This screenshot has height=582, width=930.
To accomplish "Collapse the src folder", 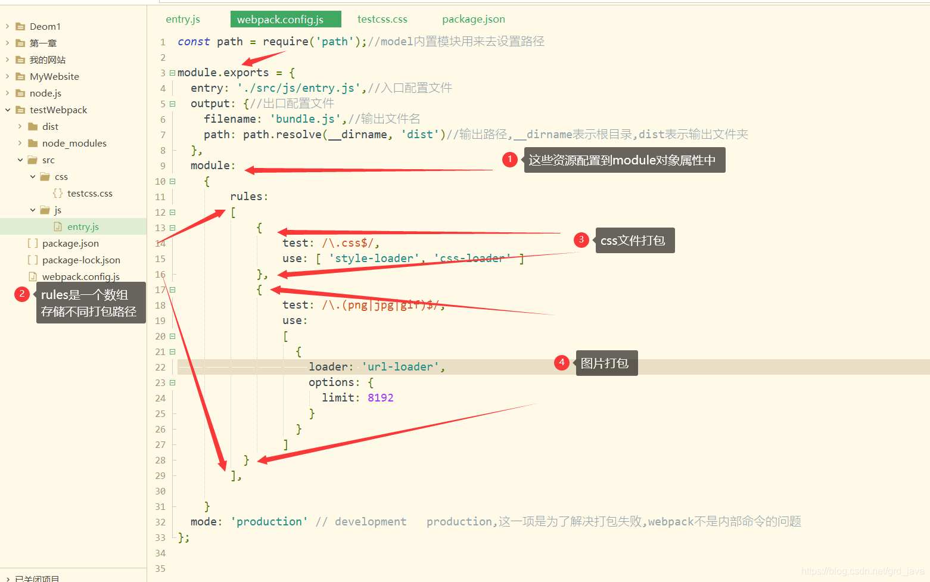I will (20, 160).
